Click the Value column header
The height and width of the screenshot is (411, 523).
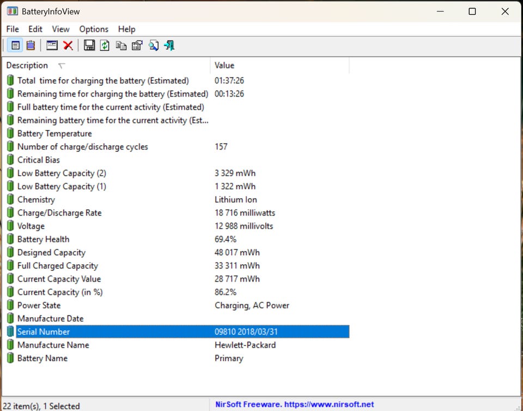pos(224,65)
